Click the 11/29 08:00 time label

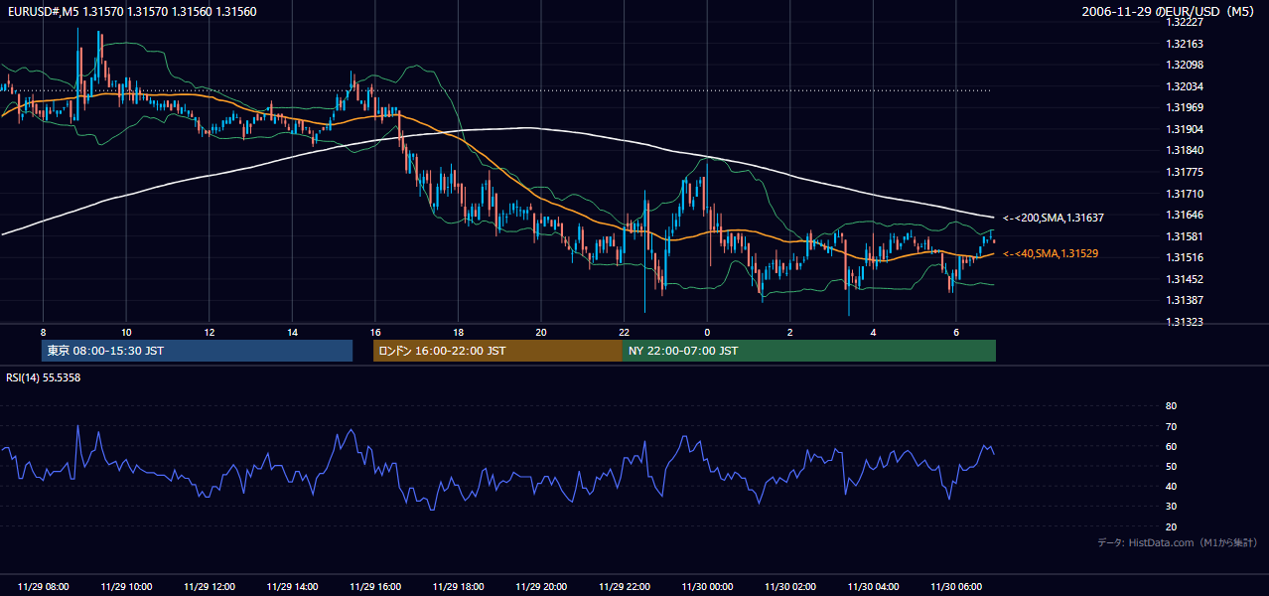tap(44, 587)
